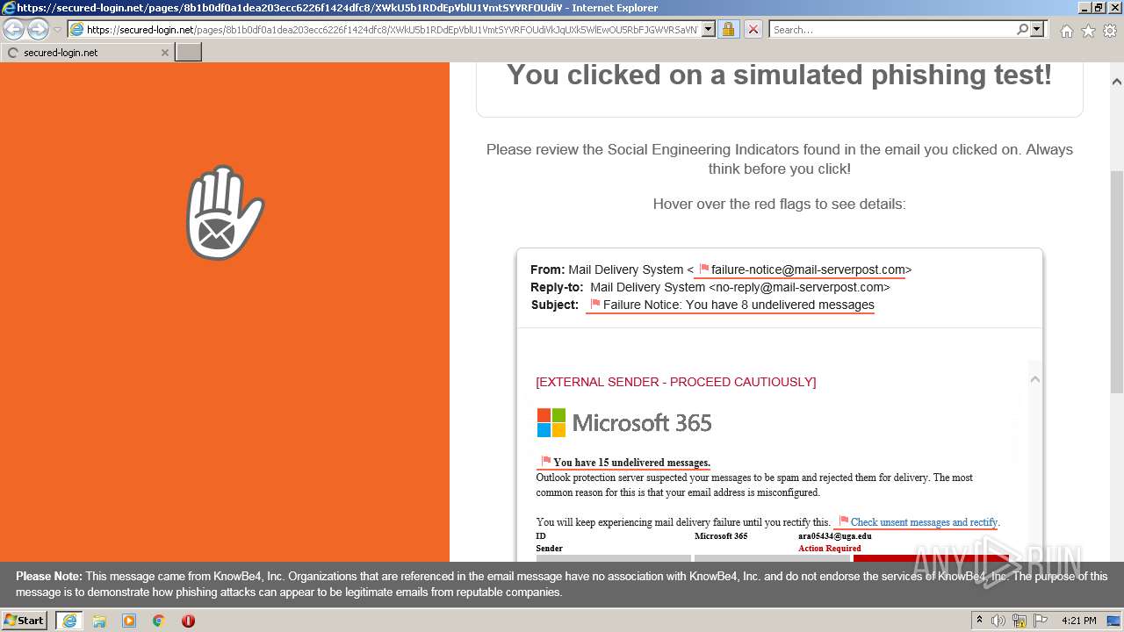
Task: Click the red flag beside failure-notice email address
Action: (703, 269)
